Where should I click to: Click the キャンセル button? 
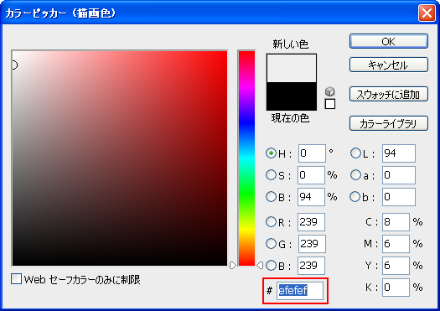coord(389,65)
